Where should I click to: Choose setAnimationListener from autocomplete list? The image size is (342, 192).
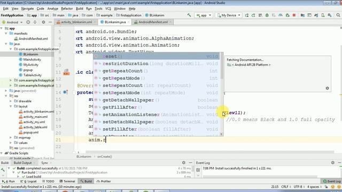coord(156,115)
